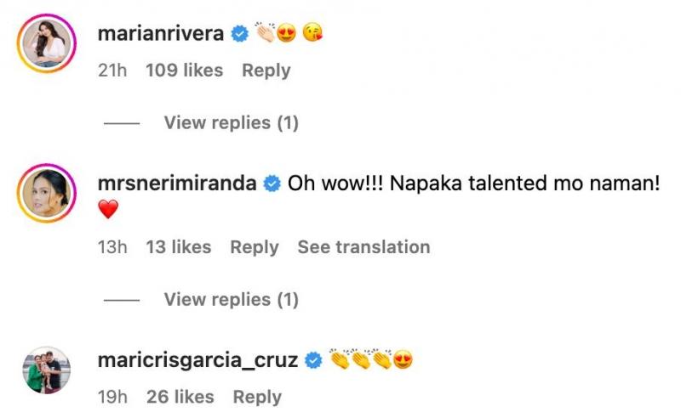This screenshot has width=681, height=418.
Task: Click maricrisgarcia_cruz's verified badge
Action: (x=313, y=360)
